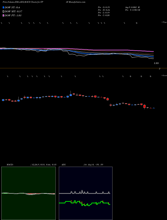167x220 pixels.
Task: Click the MACD panel title
Action: [10, 165]
